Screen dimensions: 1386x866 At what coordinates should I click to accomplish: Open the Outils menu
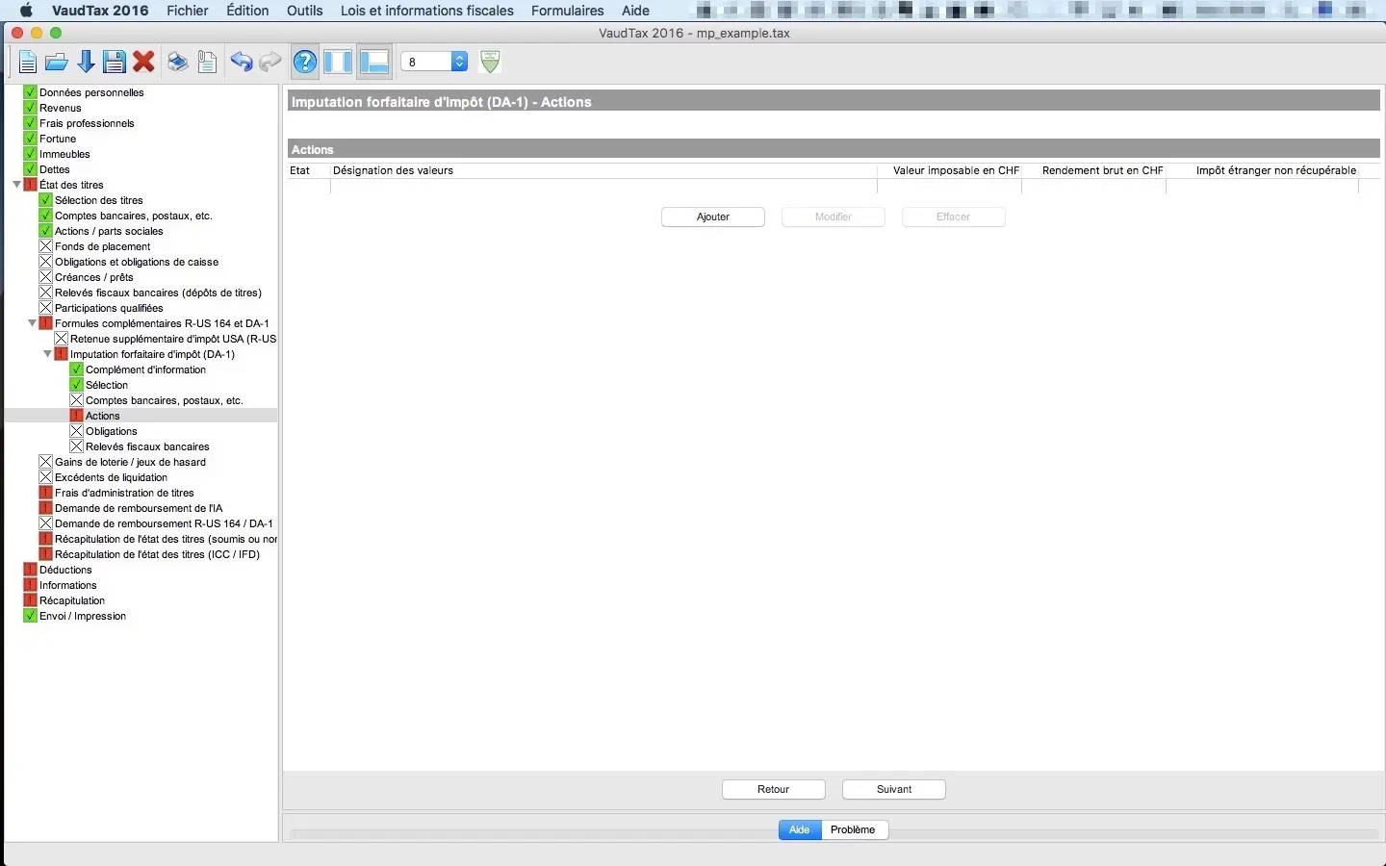coord(305,11)
